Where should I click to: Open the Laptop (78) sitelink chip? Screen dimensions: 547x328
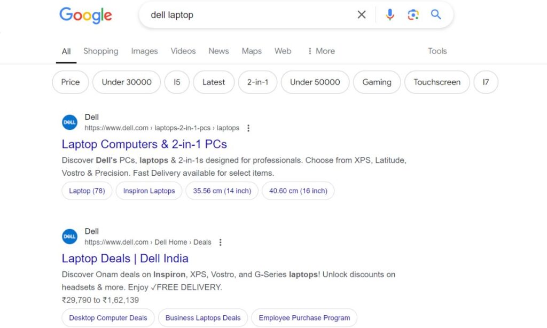(x=87, y=191)
